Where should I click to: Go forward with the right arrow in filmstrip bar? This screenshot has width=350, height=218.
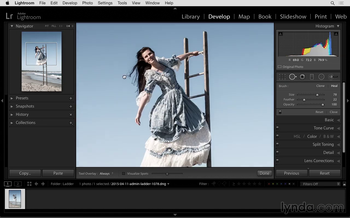(43, 184)
